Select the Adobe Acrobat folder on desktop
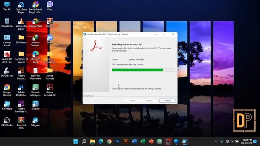 50,74
